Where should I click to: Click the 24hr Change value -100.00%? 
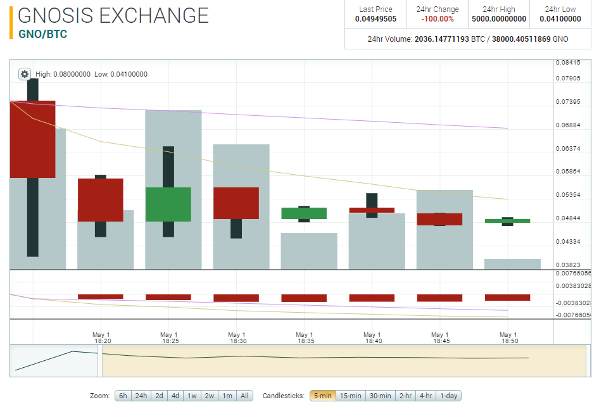(x=438, y=19)
